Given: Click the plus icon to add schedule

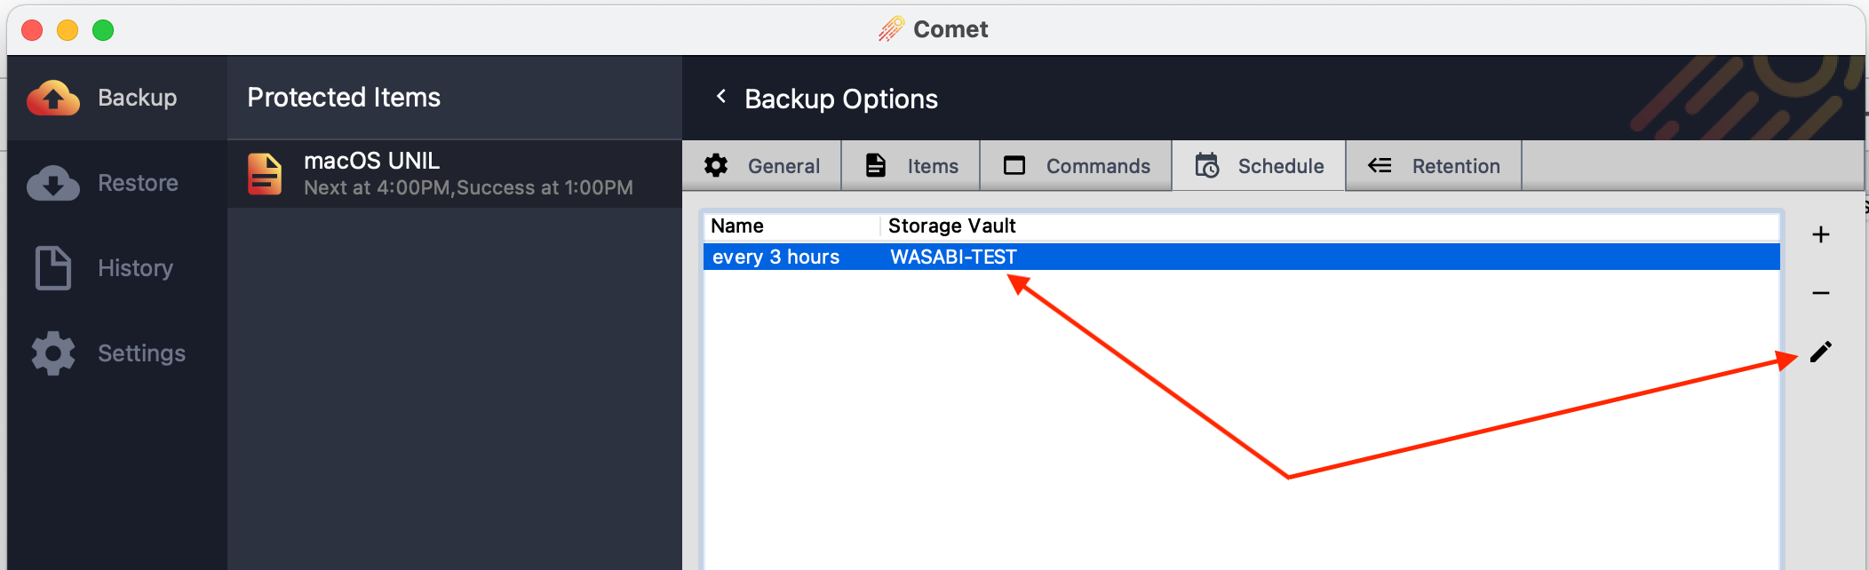Looking at the screenshot, I should pyautogui.click(x=1820, y=234).
